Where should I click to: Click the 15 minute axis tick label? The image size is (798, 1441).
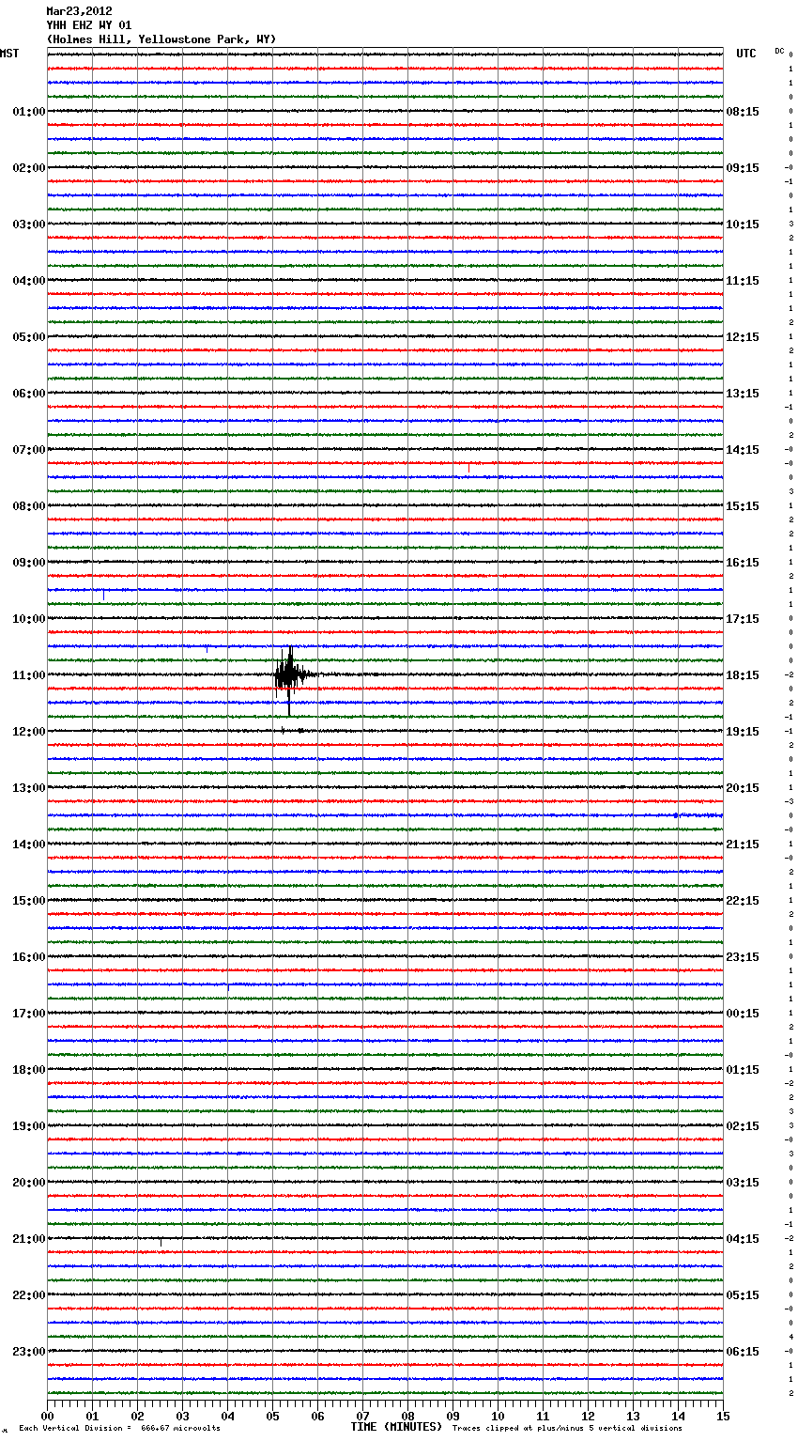(x=723, y=1416)
